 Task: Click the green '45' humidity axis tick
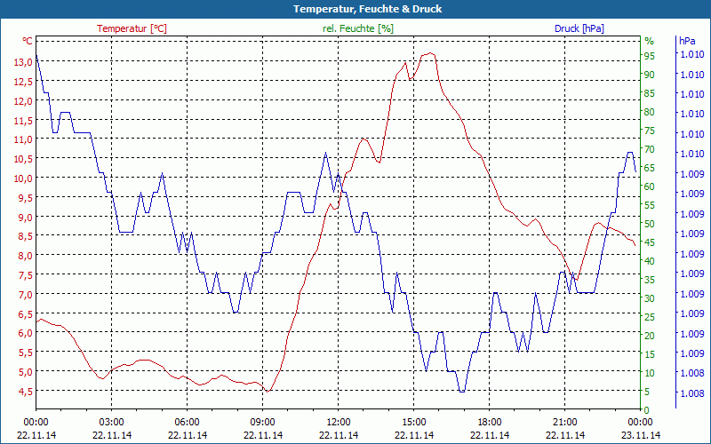[x=650, y=242]
